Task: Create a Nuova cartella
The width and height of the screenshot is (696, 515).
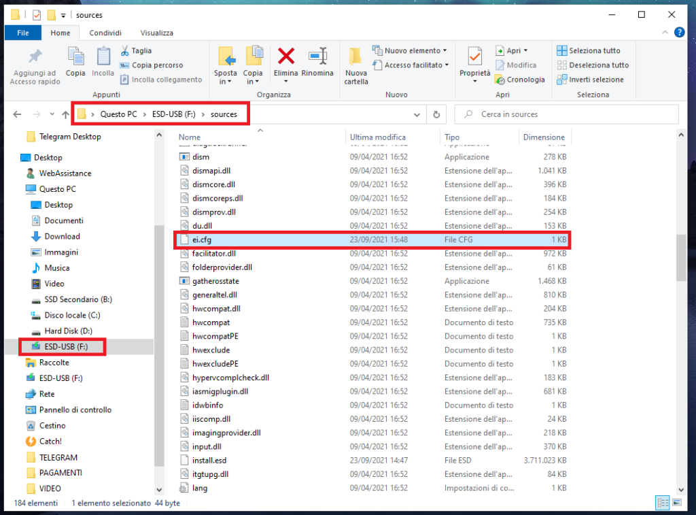Action: 356,65
